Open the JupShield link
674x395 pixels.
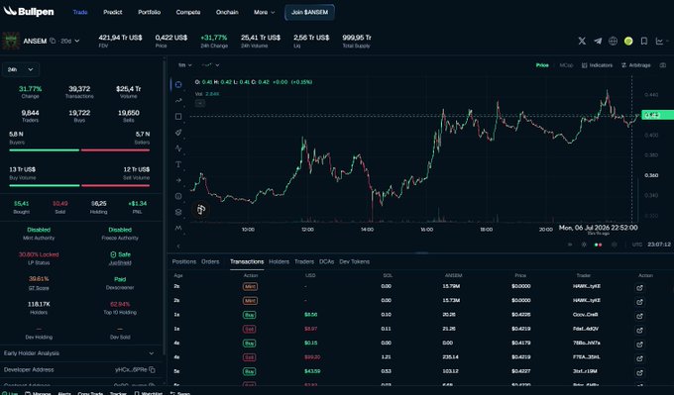[x=120, y=262]
